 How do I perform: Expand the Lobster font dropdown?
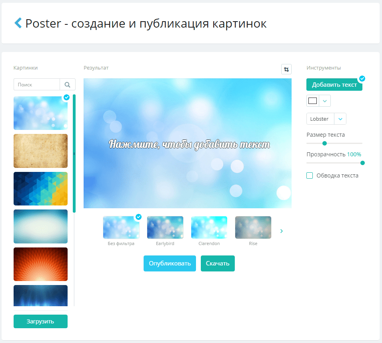(x=340, y=119)
